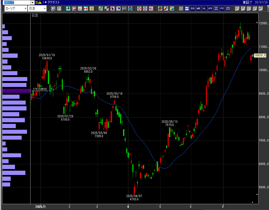Click the lower triangle beside price axis
Image resolution: width=269 pixels, height=210 pixels.
coord(257,194)
